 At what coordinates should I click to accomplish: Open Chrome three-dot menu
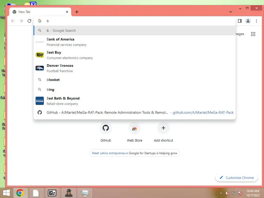256,21
